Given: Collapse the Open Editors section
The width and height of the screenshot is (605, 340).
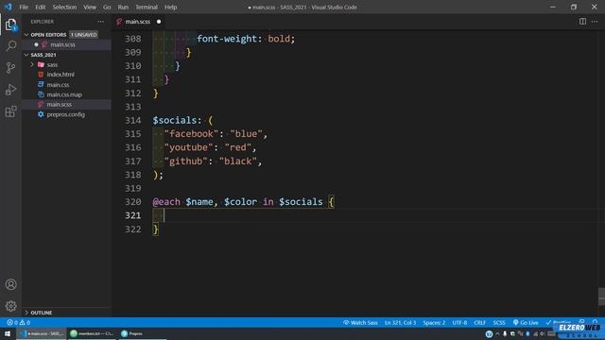Looking at the screenshot, I should [26, 35].
